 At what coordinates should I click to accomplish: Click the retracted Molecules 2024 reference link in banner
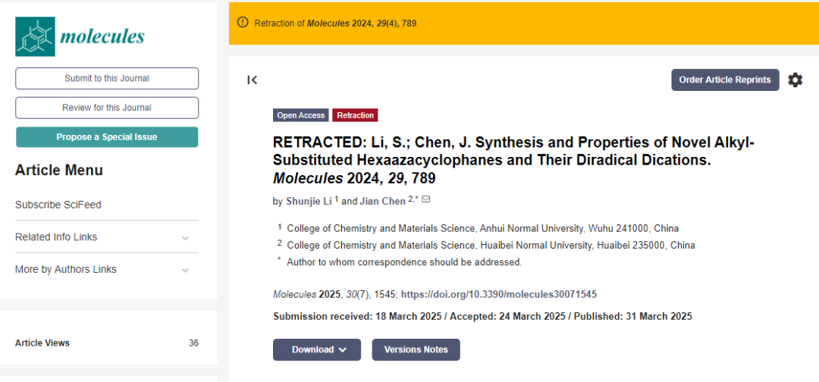click(x=362, y=23)
